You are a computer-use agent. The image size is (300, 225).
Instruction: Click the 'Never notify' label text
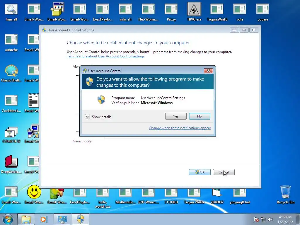click(x=82, y=141)
